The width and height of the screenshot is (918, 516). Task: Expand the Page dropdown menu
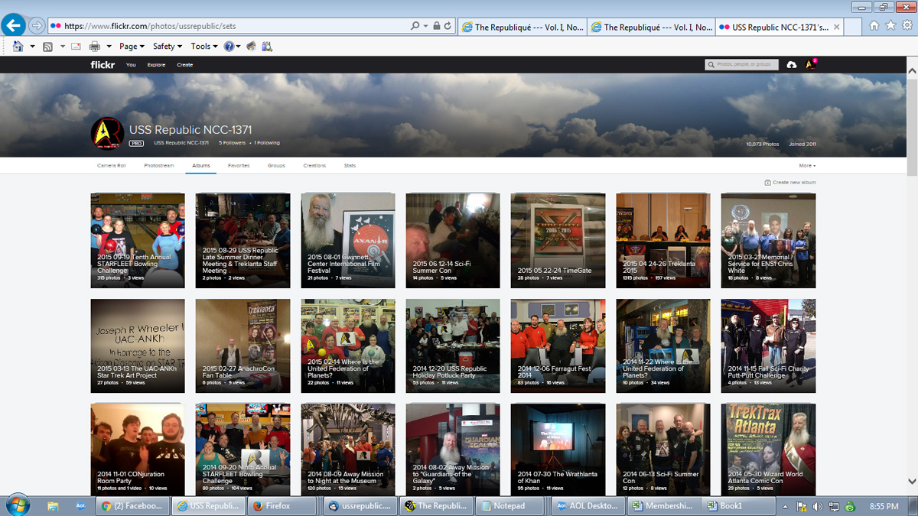(132, 47)
